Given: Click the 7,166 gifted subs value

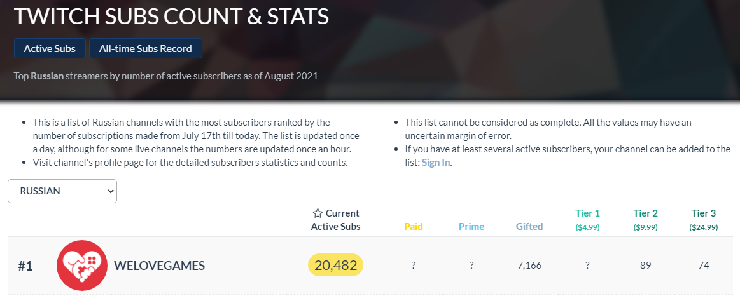Looking at the screenshot, I should coord(529,266).
